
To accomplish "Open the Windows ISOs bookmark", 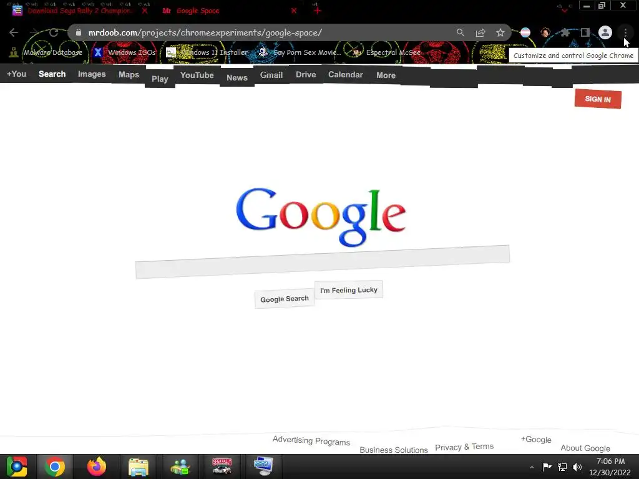I will [x=125, y=52].
